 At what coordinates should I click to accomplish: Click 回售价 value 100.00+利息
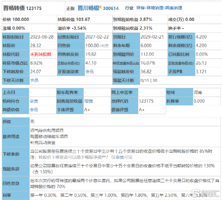(97, 46)
